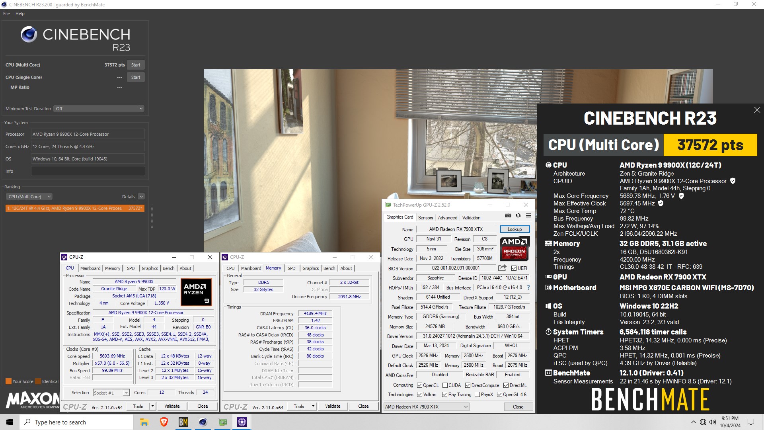
Task: Click the GPU-Z screenshot camera icon
Action: [508, 215]
